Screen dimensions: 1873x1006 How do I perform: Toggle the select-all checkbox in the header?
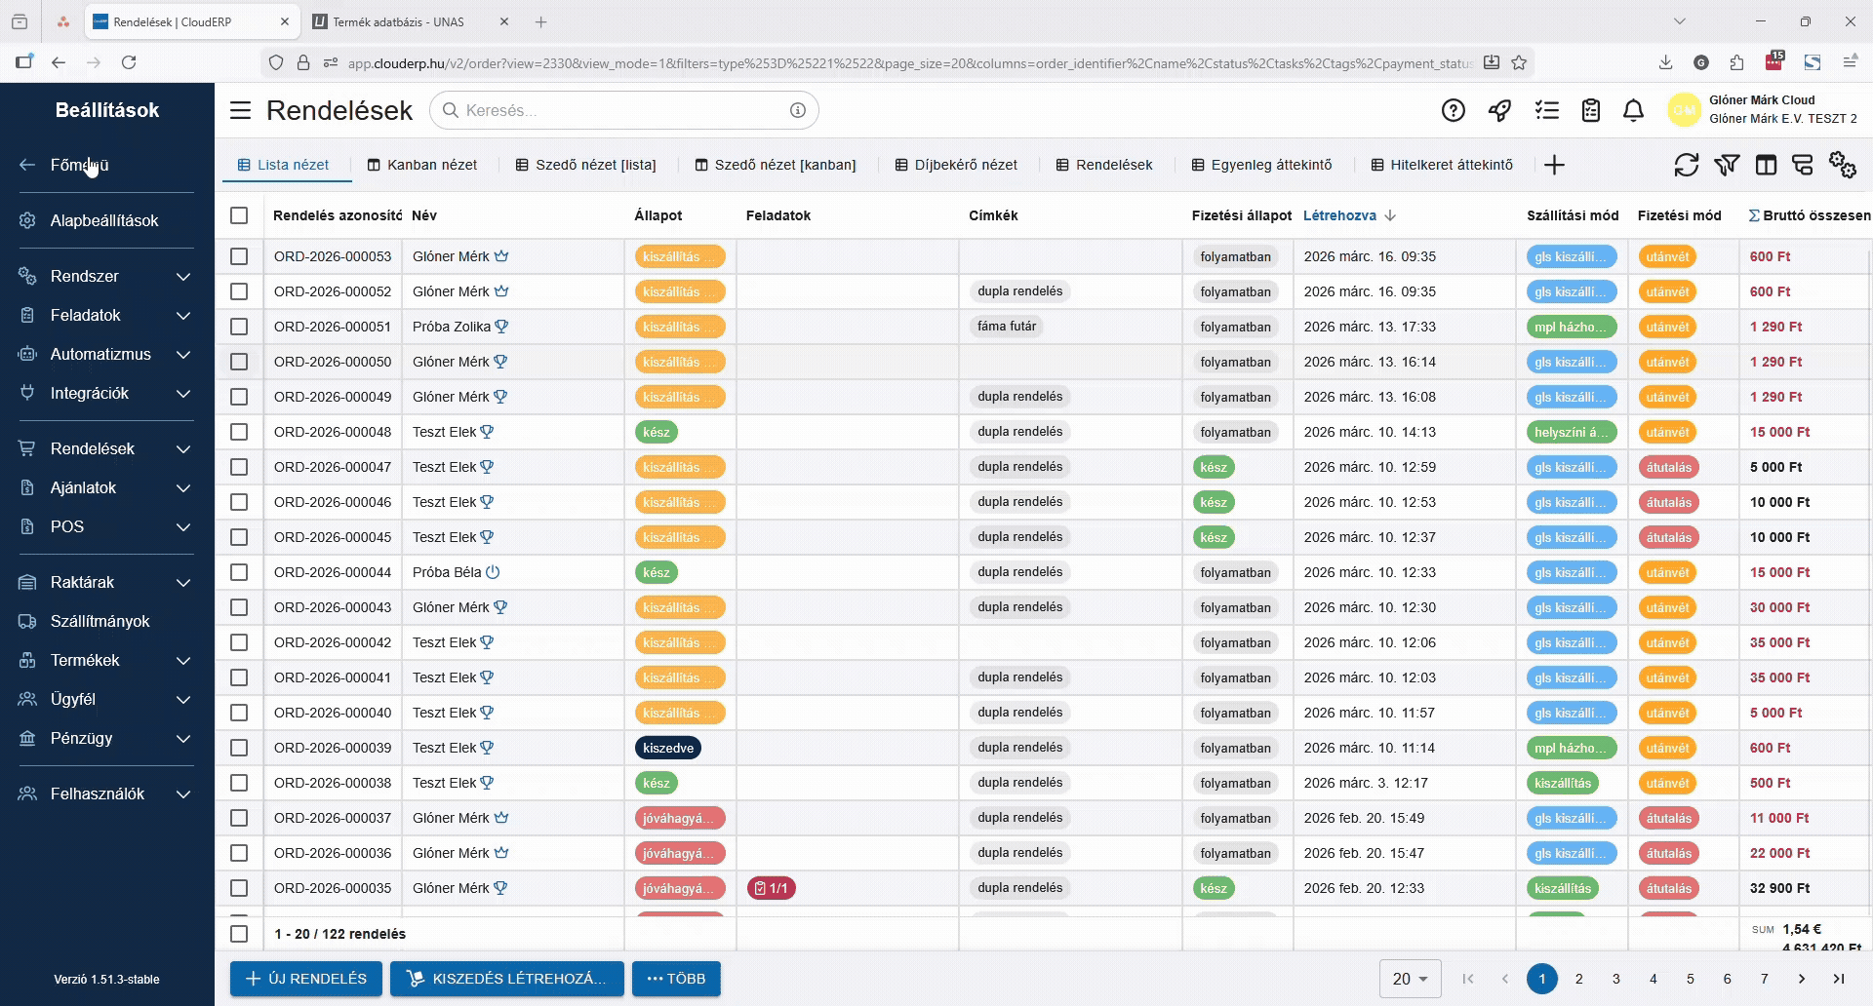click(x=239, y=215)
